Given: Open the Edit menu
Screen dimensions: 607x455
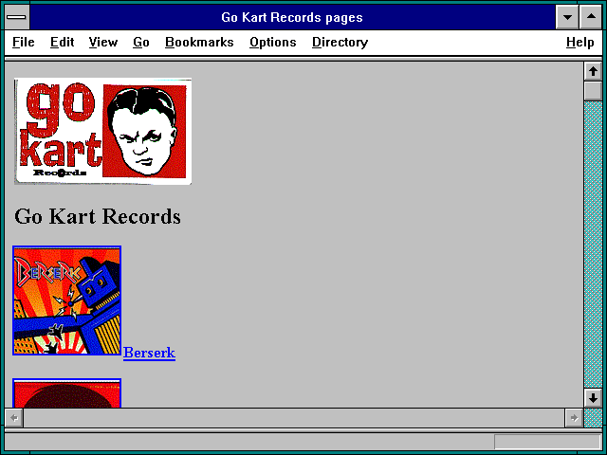Looking at the screenshot, I should [62, 42].
